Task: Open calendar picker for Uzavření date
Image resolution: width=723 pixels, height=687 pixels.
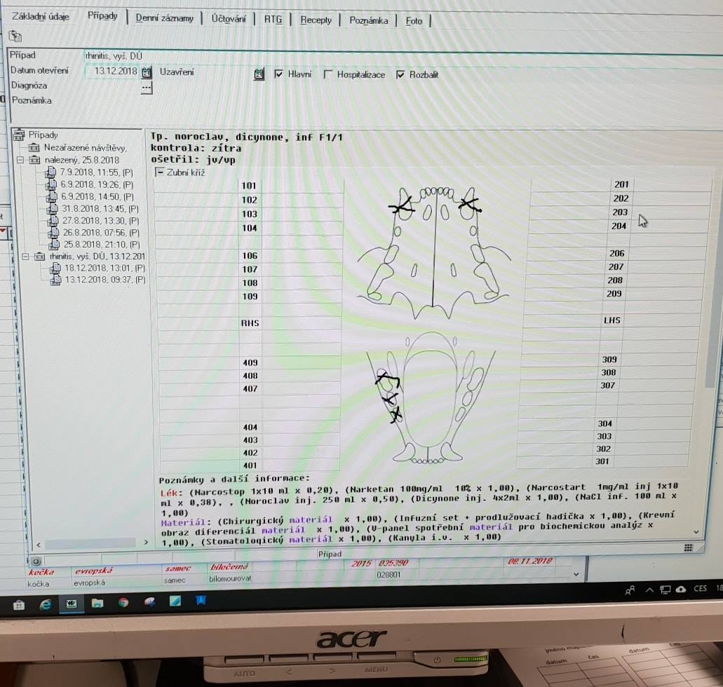Action: click(259, 74)
